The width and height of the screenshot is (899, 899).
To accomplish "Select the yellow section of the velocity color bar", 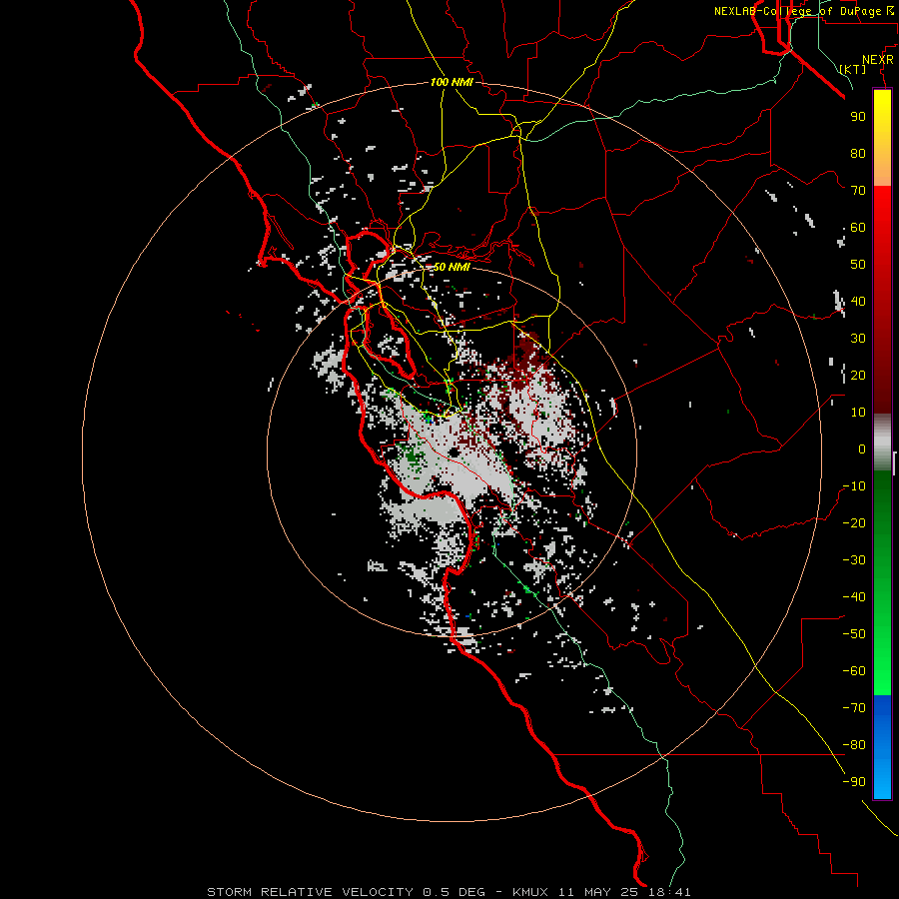I will pos(882,121).
